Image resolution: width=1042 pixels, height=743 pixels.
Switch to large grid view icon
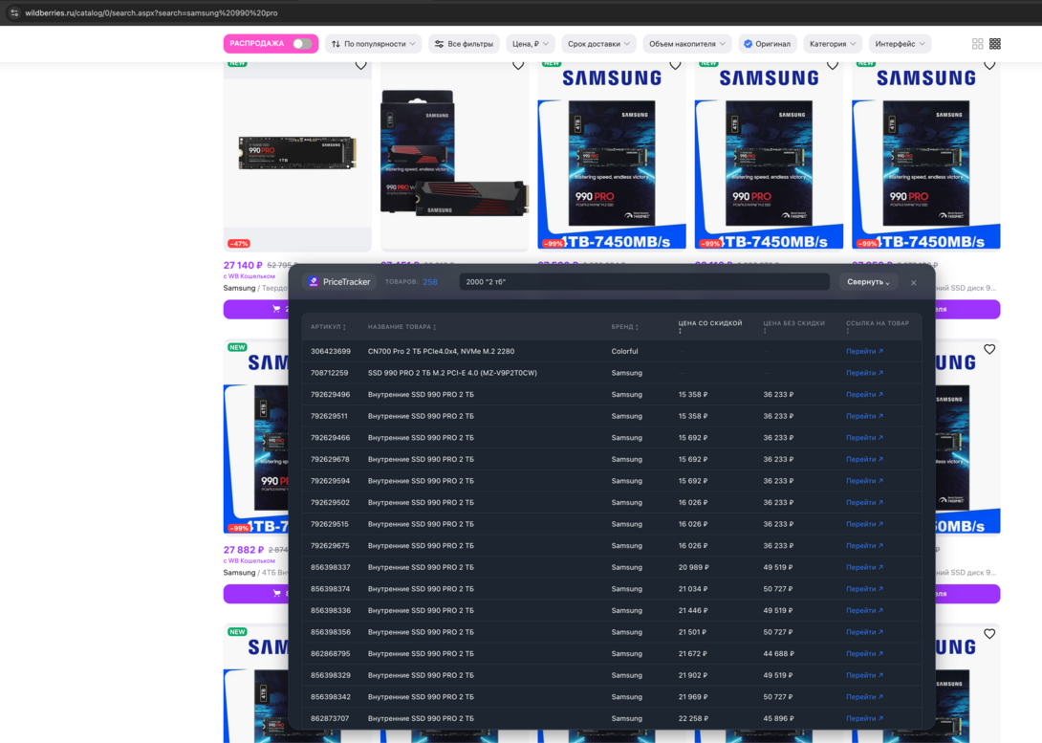(x=978, y=44)
